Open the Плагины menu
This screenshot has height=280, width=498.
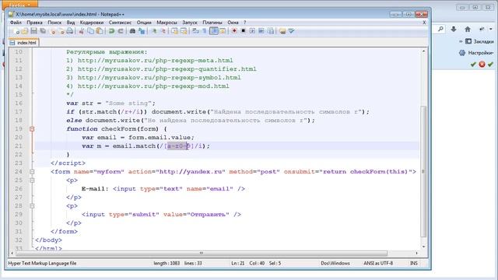[212, 23]
